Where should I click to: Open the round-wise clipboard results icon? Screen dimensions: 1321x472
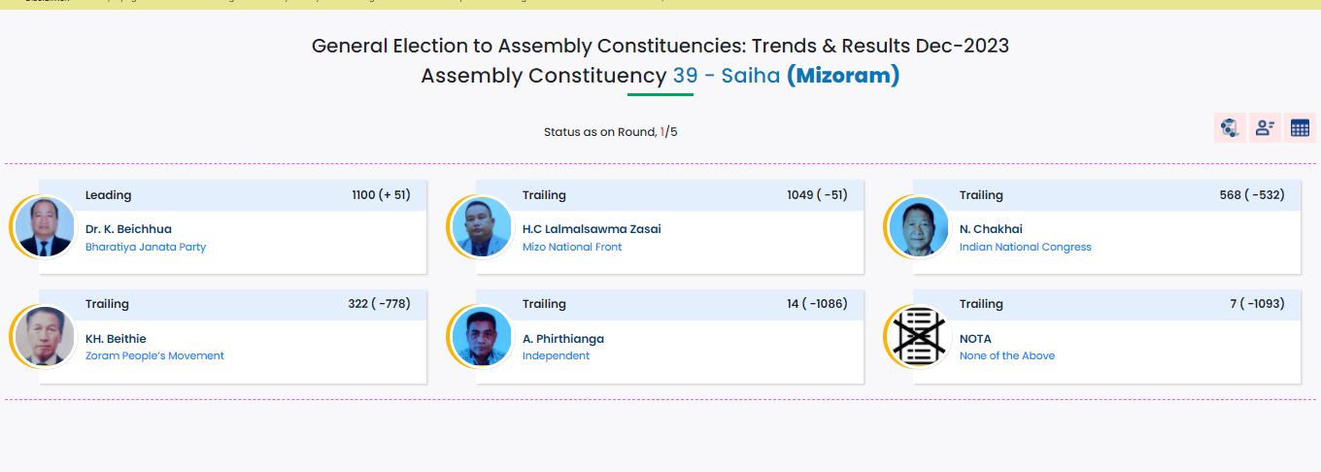[1230, 127]
